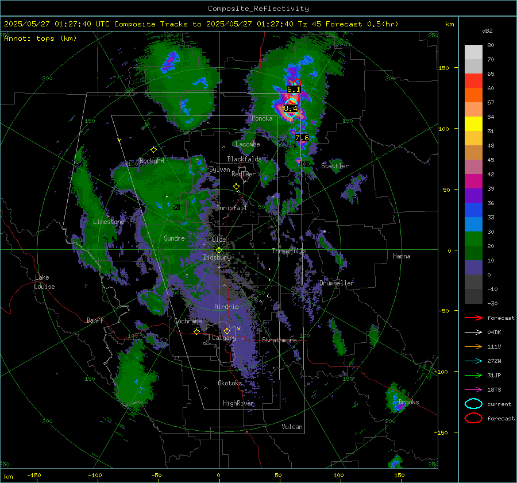Click the Lacombe city label
The height and width of the screenshot is (483, 517).
248,144
